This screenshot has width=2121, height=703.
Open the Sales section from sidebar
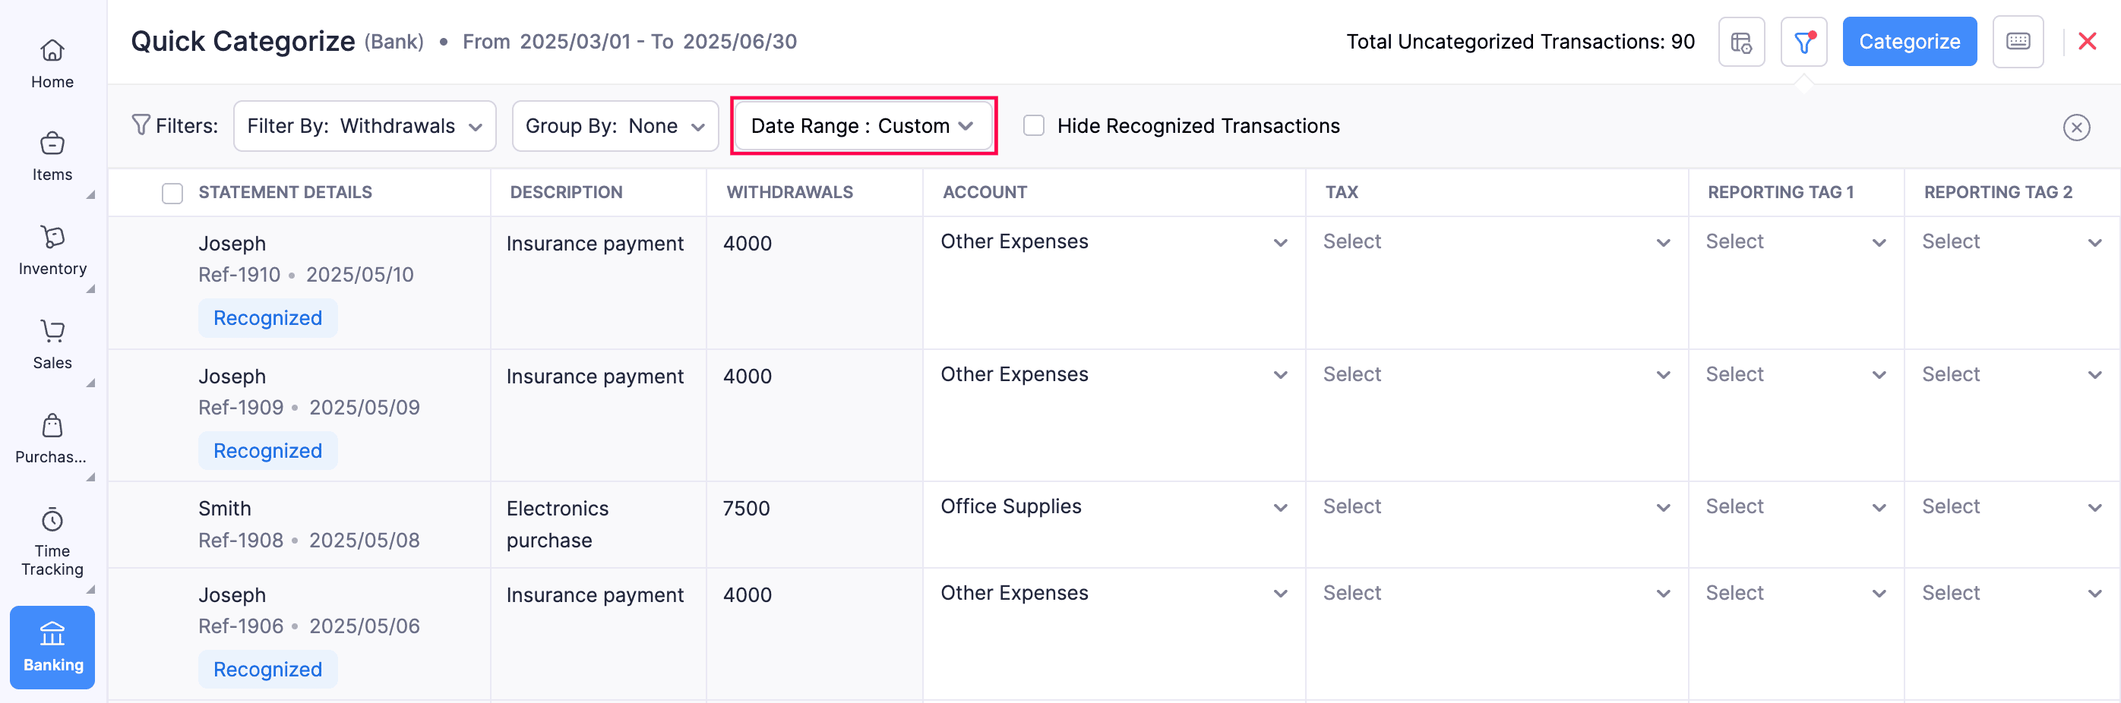click(x=52, y=340)
